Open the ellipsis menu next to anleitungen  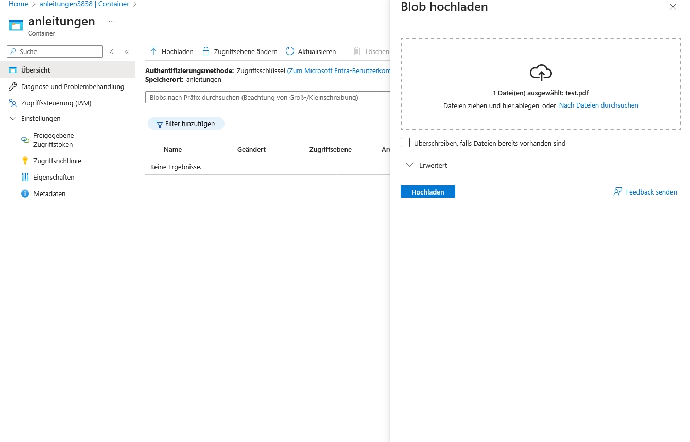(112, 21)
